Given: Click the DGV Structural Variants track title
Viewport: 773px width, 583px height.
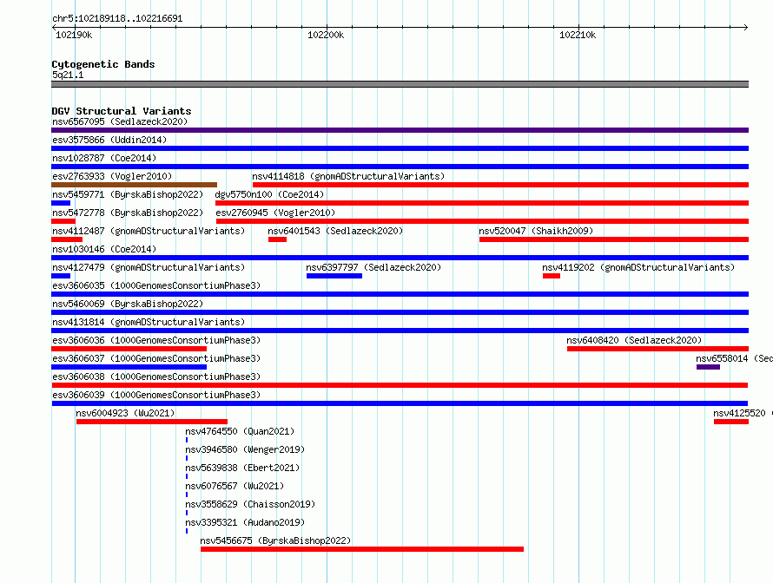Looking at the screenshot, I should [x=122, y=111].
